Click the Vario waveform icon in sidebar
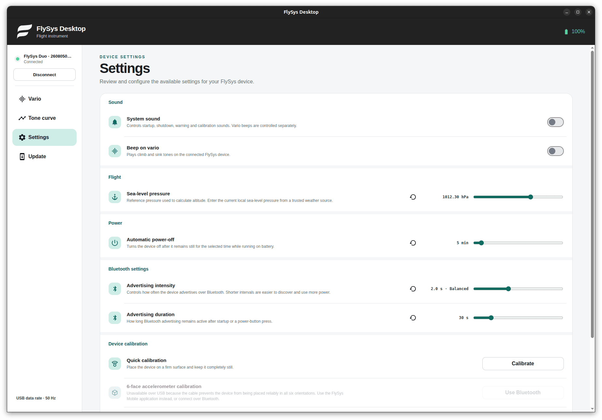 coord(22,99)
